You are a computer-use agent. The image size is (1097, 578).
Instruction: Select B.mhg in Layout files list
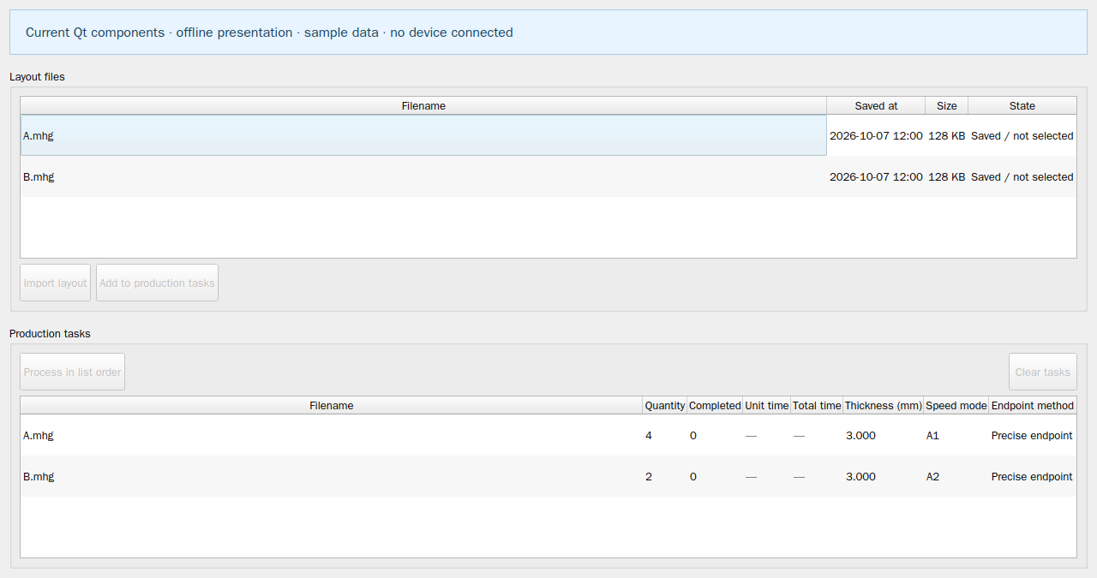423,176
